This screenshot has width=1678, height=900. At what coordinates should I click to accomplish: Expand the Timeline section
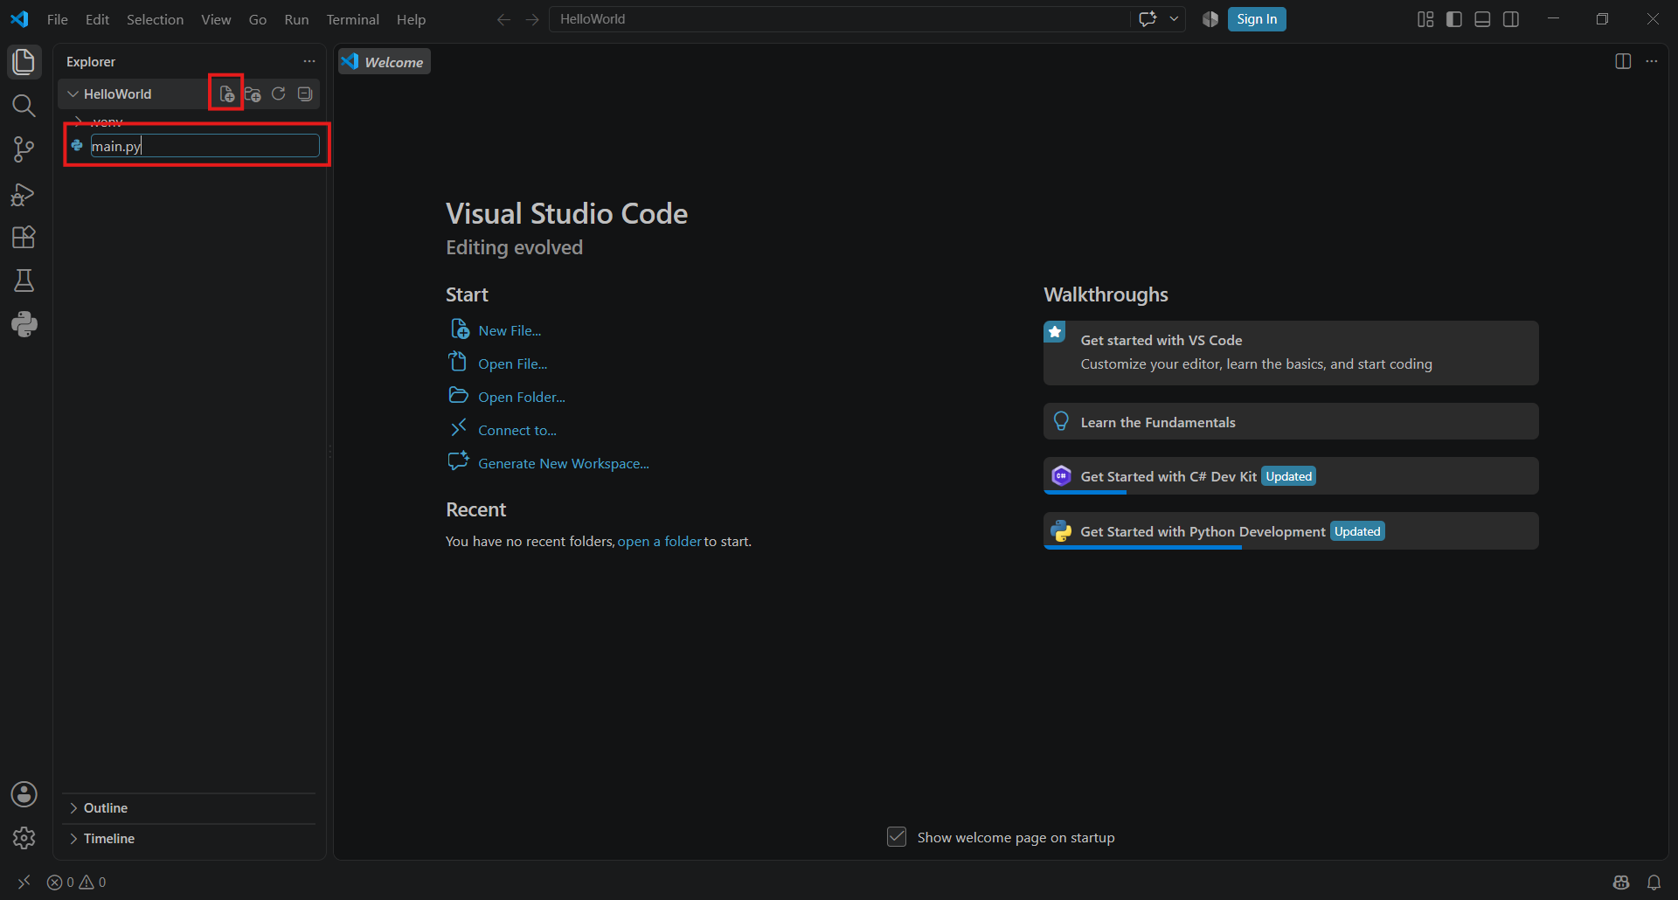pos(189,838)
